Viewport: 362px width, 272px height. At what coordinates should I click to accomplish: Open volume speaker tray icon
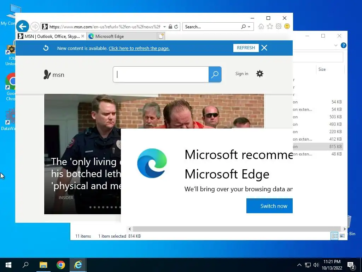click(316, 265)
